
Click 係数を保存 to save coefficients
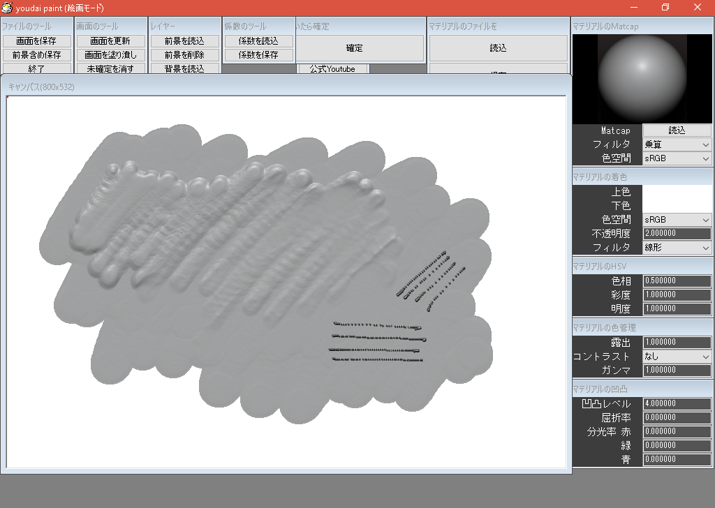click(258, 54)
